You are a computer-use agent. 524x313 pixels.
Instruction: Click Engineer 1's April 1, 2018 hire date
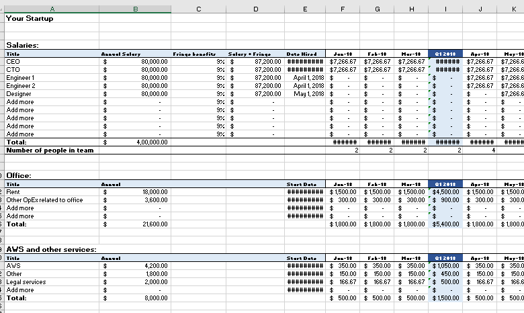click(x=305, y=77)
